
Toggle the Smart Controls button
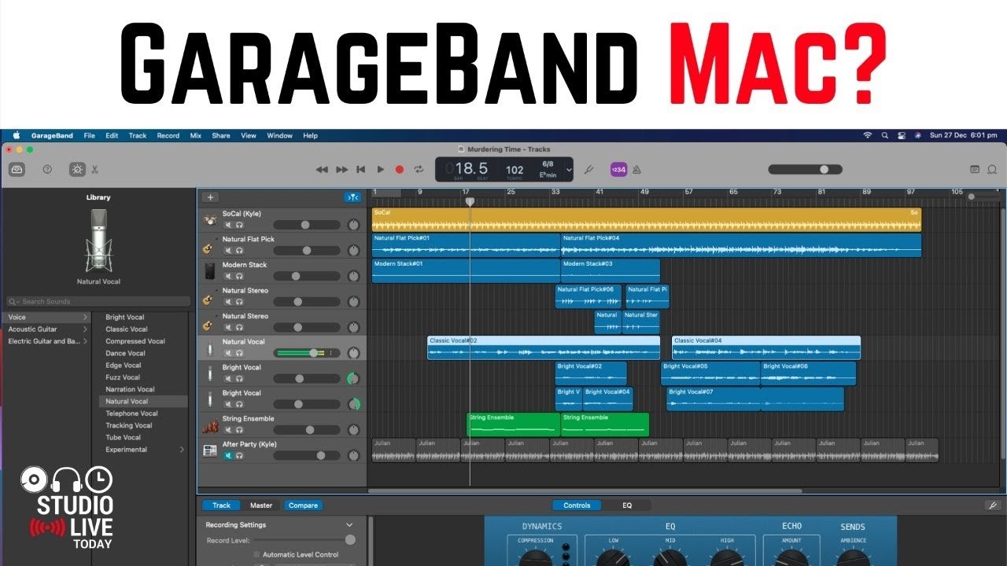click(x=77, y=169)
